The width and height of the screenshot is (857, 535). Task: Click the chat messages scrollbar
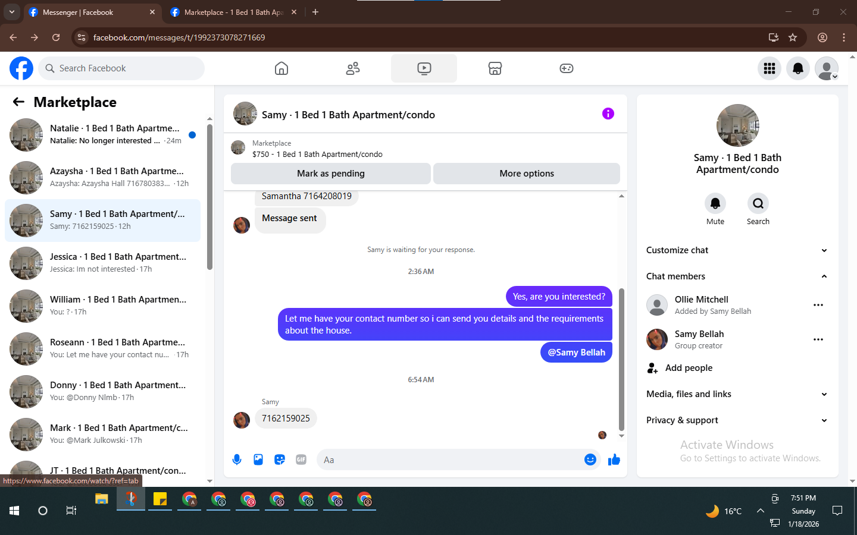pyautogui.click(x=621, y=359)
